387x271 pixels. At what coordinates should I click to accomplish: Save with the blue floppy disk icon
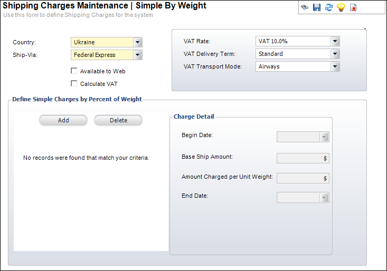(317, 7)
